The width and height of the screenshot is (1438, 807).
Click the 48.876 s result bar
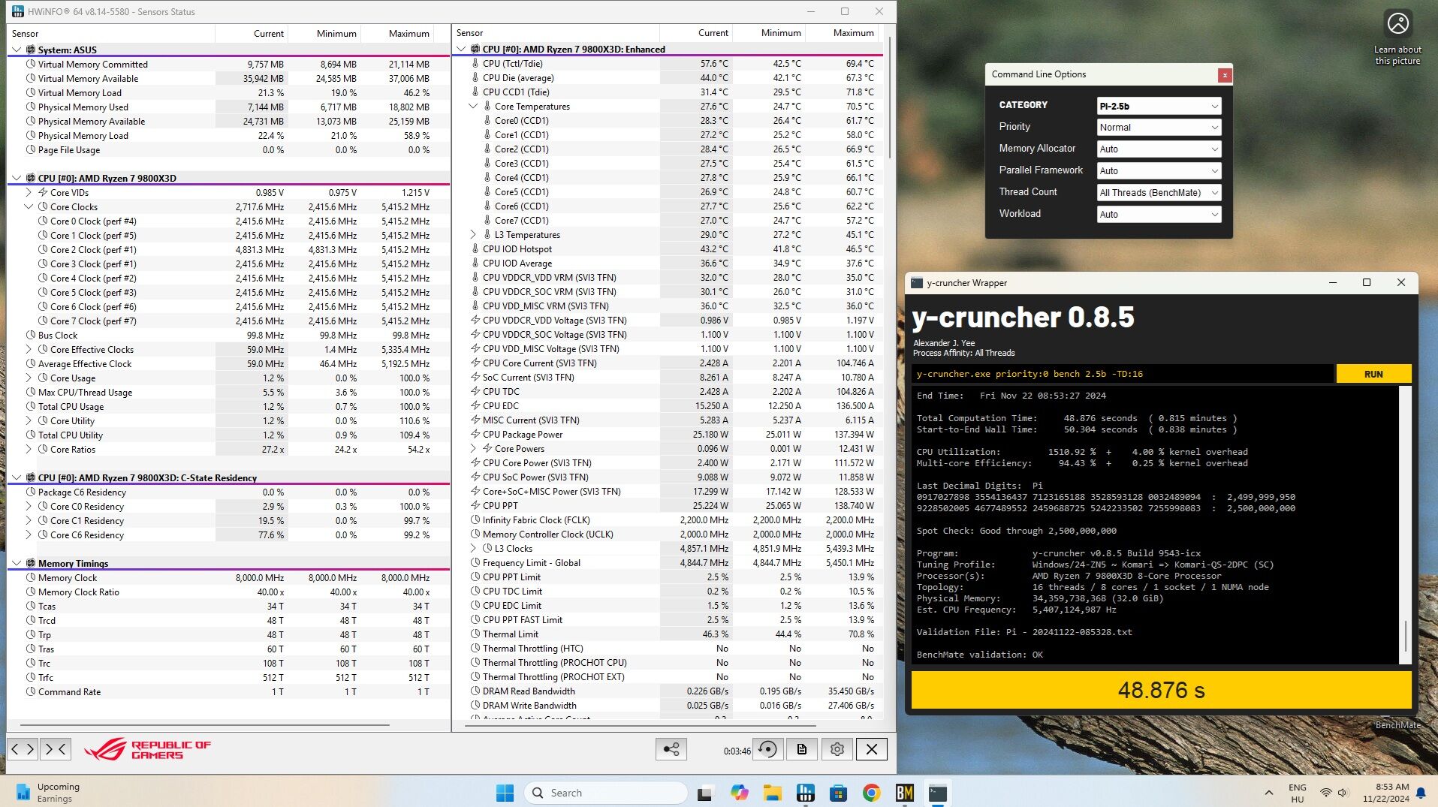click(x=1161, y=690)
